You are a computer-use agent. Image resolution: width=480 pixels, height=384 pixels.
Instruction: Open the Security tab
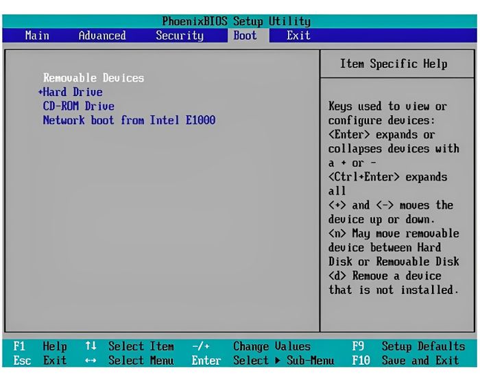180,36
